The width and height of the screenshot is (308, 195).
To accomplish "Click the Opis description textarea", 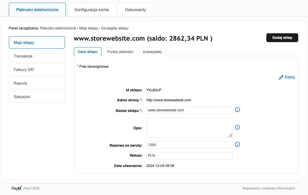I will pyautogui.click(x=189, y=127).
